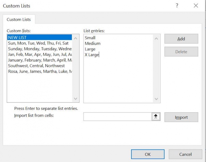Select the Sunday, Monday, Tuesday list

point(38,49)
